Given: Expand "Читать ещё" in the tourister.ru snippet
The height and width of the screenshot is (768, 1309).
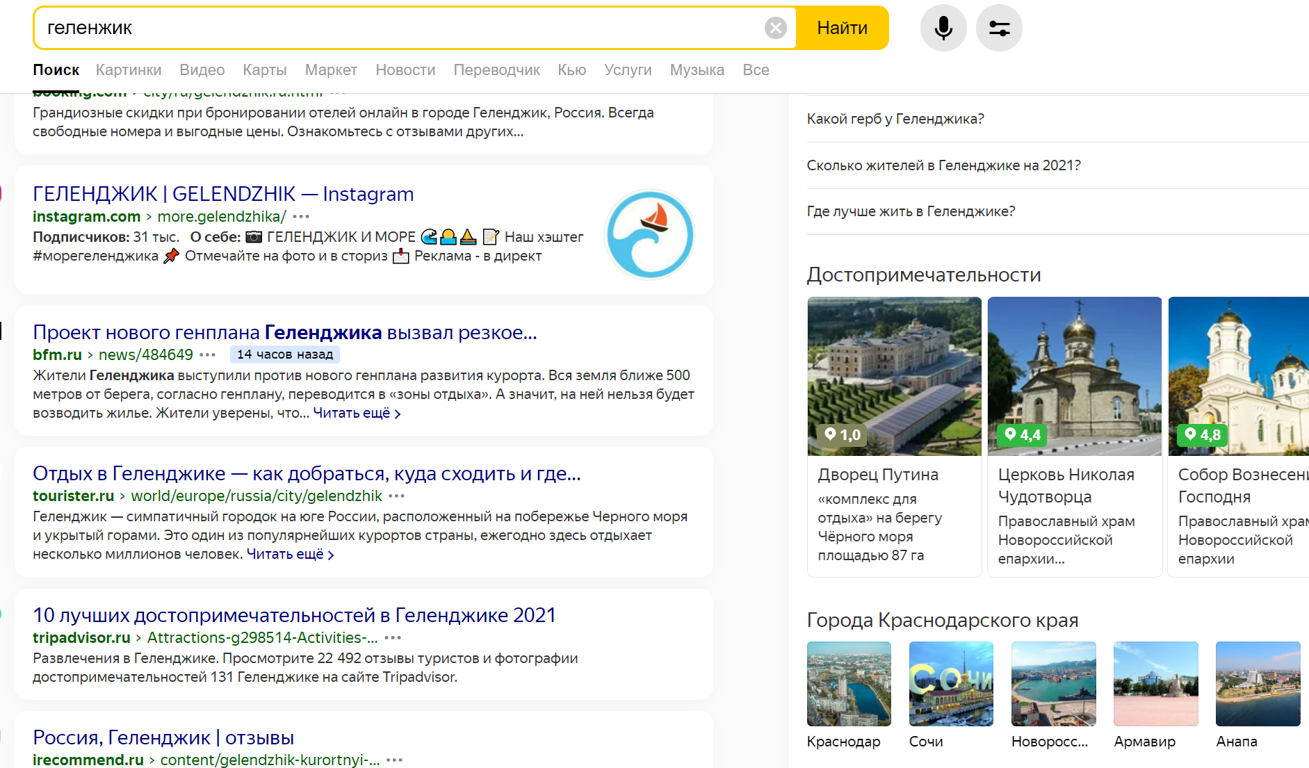Looking at the screenshot, I should click(290, 555).
